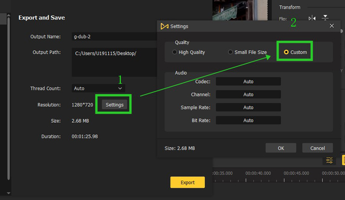Jump to the 00:00:35.000 timeline mark
This screenshot has height=200, width=345.
(x=222, y=173)
